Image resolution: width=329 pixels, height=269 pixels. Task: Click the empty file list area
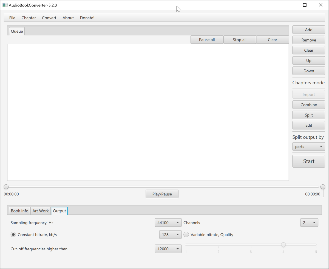click(x=148, y=112)
